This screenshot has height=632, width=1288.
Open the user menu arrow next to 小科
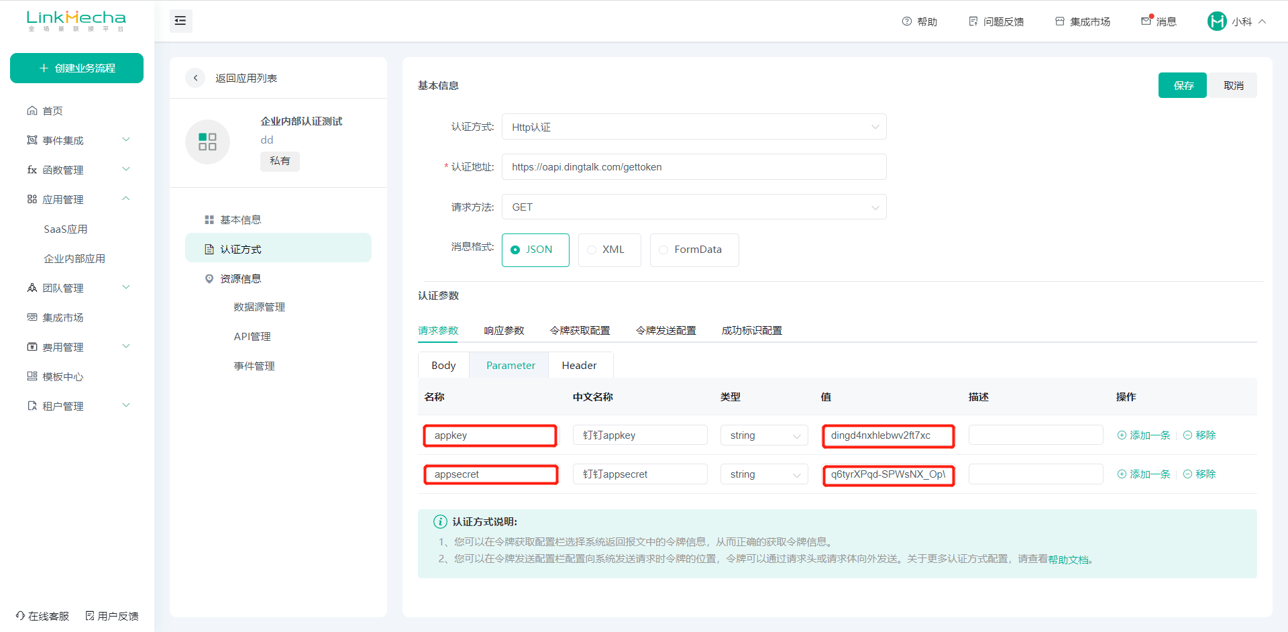click(1262, 21)
